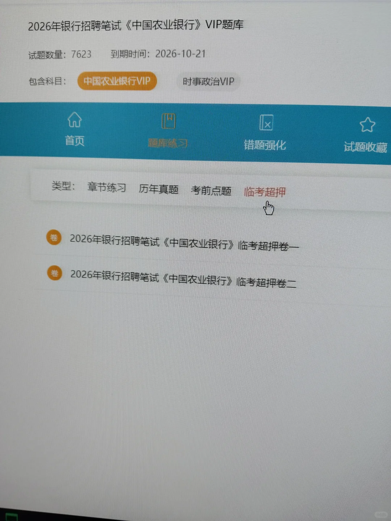The height and width of the screenshot is (521, 391).
Task: Click the favorites star icon
Action: pyautogui.click(x=367, y=125)
